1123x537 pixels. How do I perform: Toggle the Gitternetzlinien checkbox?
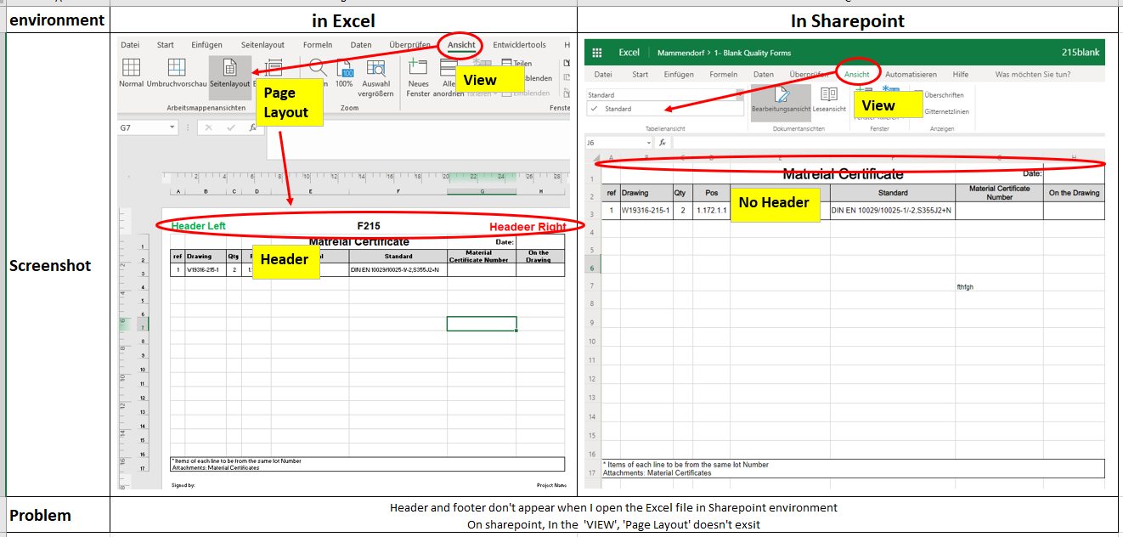tap(948, 110)
